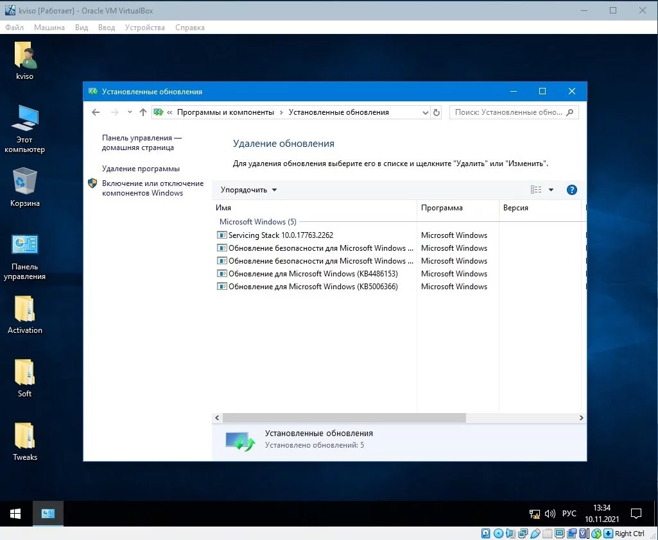Click the taskbar notification center icon

point(636,514)
